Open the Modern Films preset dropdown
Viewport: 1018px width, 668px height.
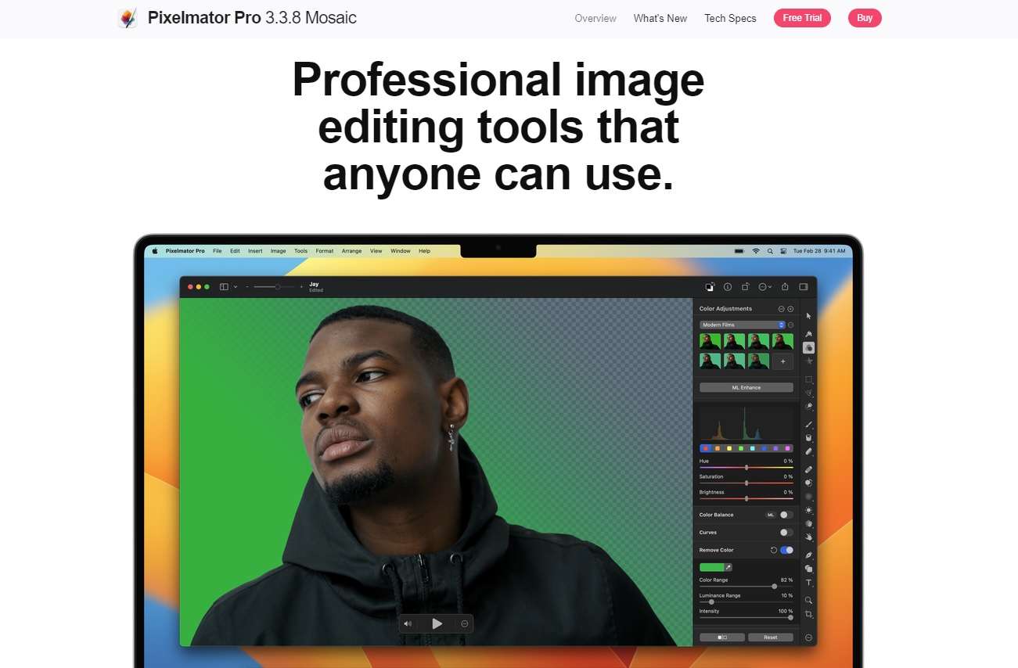point(743,325)
